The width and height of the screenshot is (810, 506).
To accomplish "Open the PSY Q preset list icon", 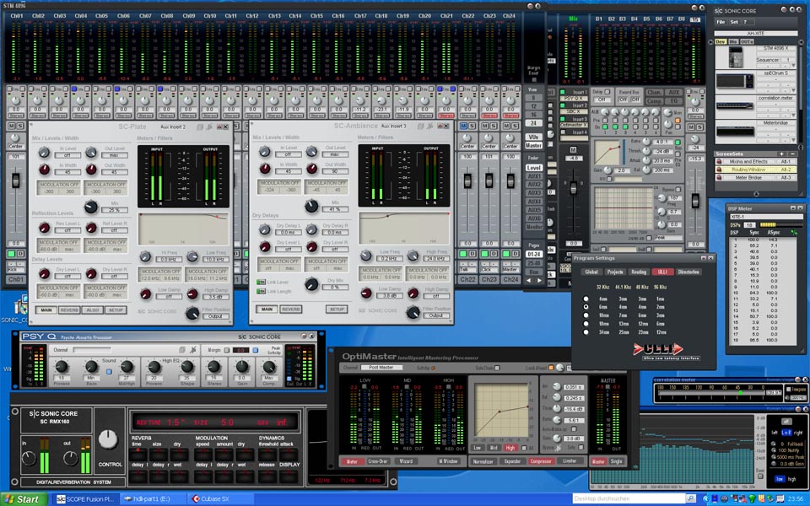I will (x=182, y=349).
